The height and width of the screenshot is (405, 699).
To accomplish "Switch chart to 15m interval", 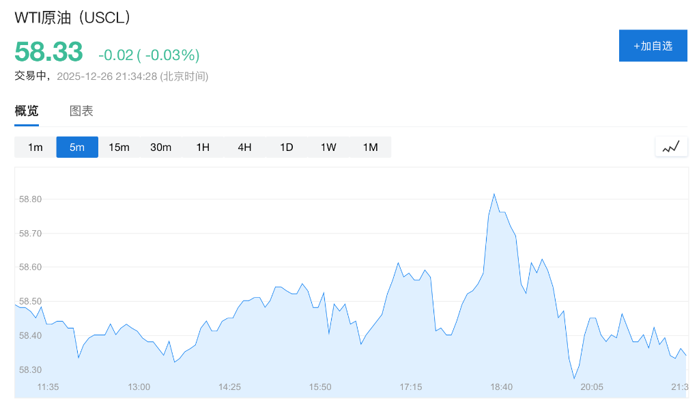I will click(119, 148).
